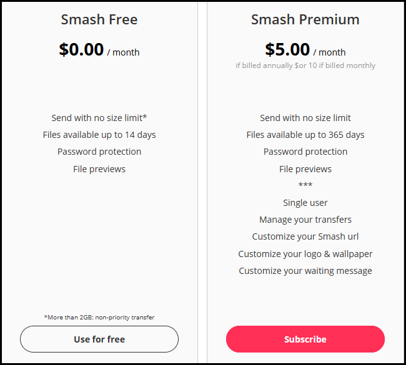Click the *** separator in Premium
Image resolution: width=406 pixels, height=365 pixels.
305,185
